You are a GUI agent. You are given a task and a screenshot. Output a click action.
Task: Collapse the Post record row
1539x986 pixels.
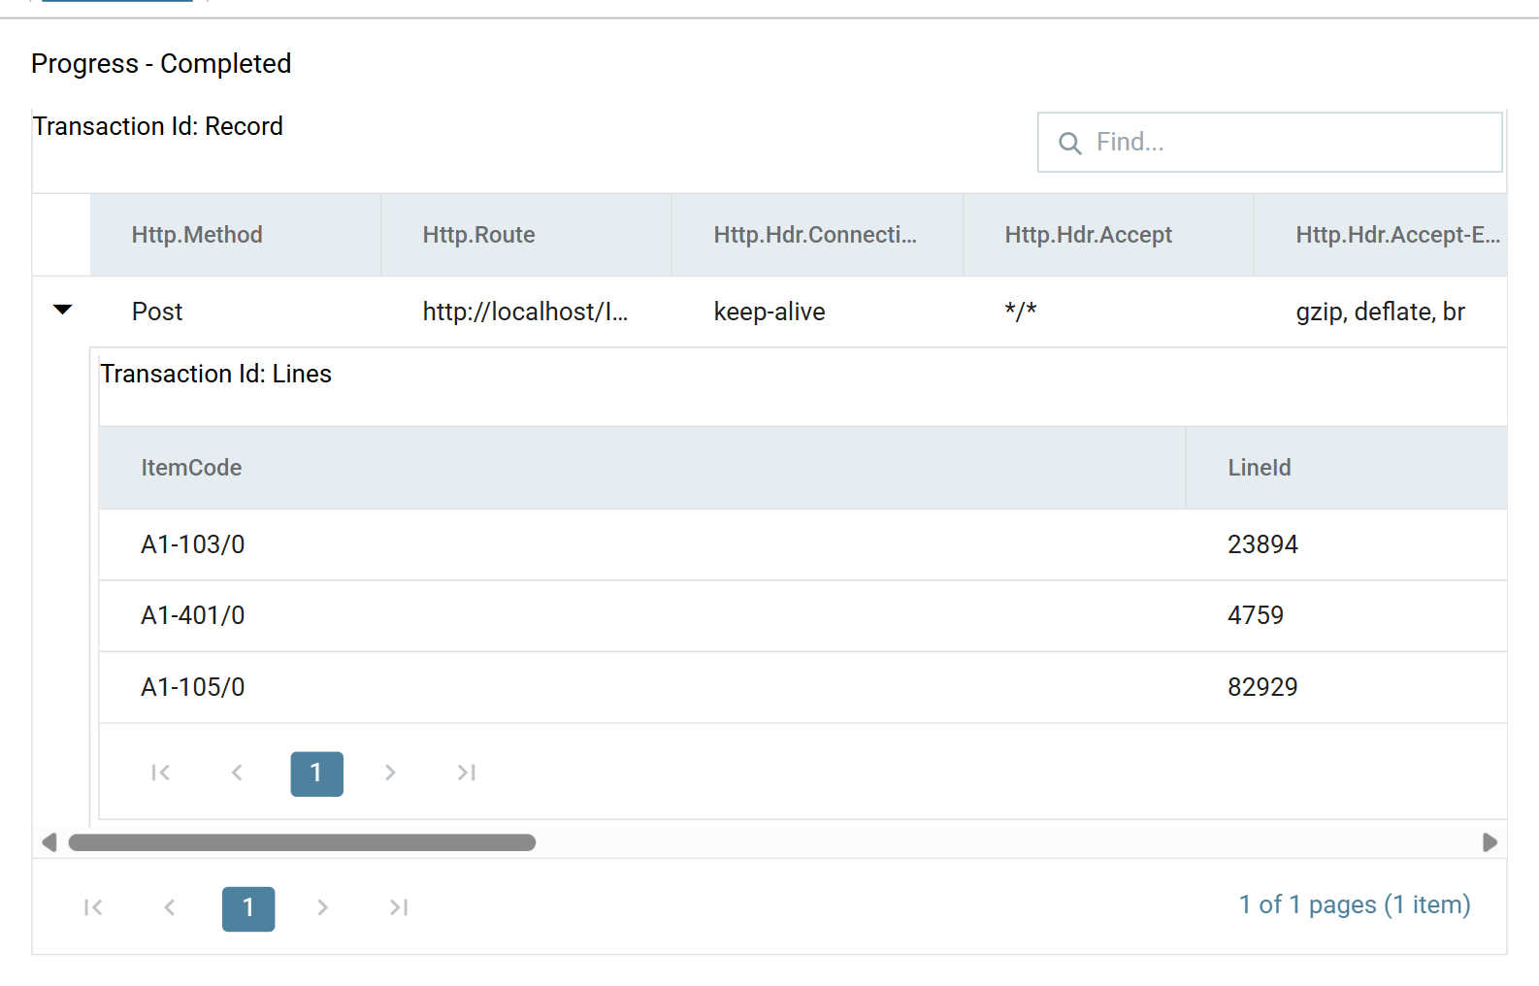[x=62, y=311]
